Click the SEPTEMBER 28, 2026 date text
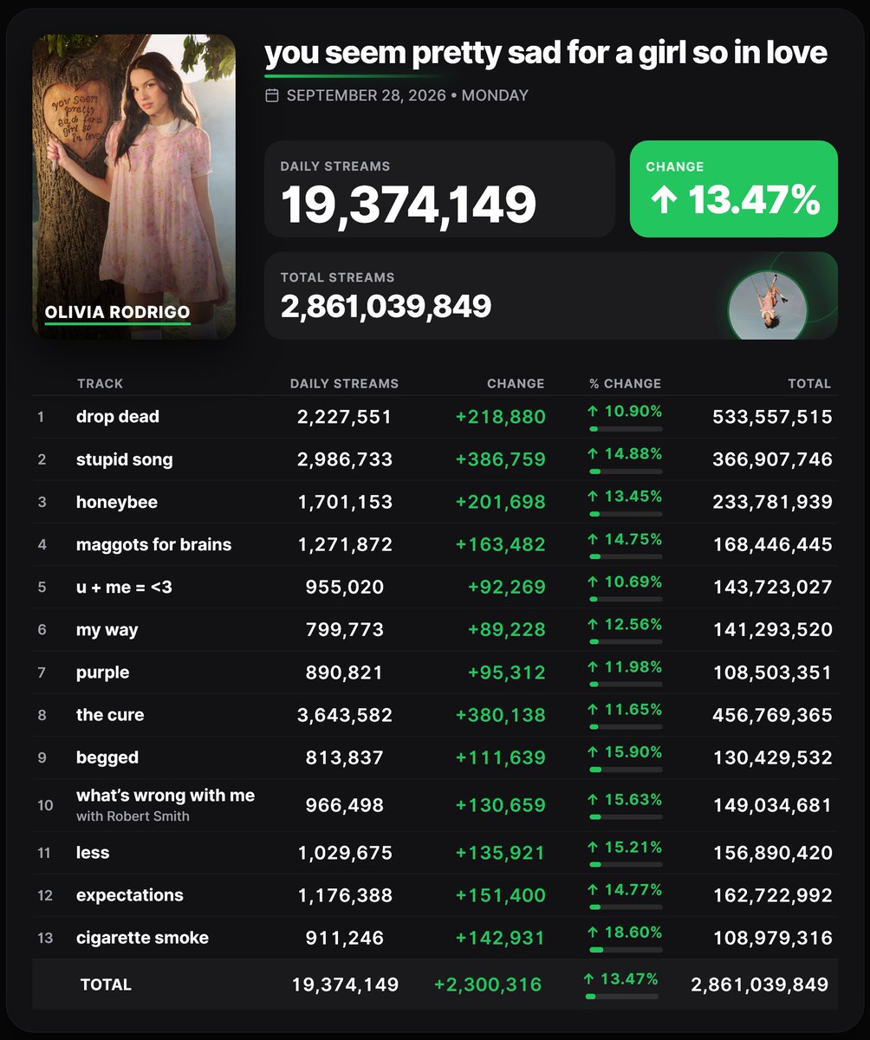Viewport: 870px width, 1040px height. (x=367, y=95)
